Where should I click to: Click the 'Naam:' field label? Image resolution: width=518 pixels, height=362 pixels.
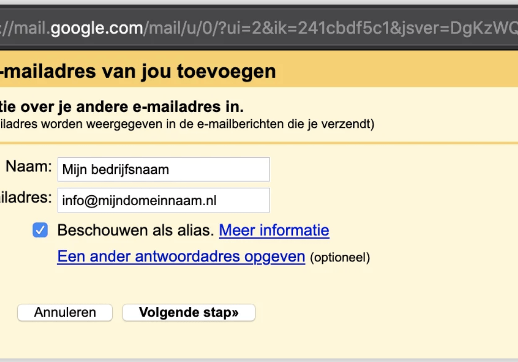[x=29, y=167]
